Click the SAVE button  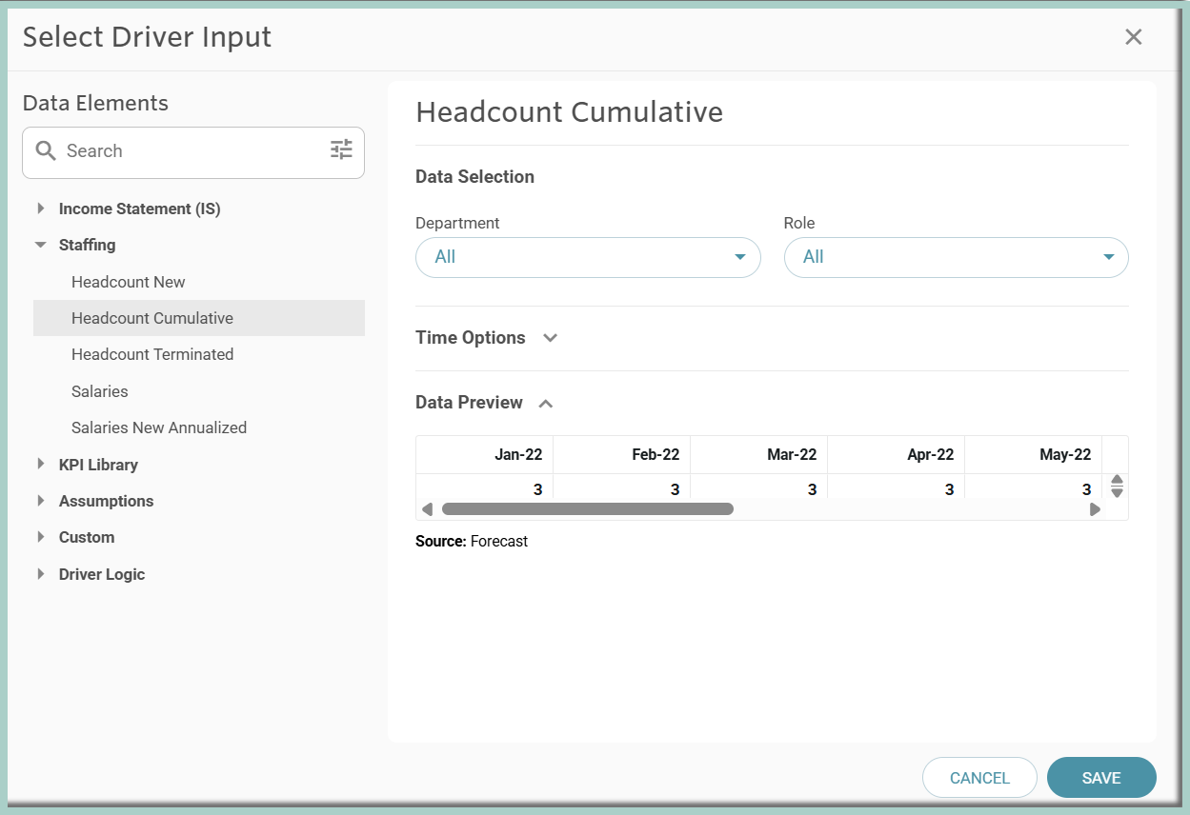pyautogui.click(x=1101, y=778)
